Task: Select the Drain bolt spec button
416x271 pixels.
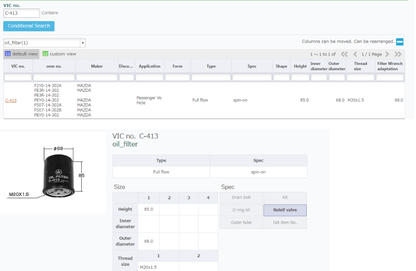Action: click(x=241, y=197)
